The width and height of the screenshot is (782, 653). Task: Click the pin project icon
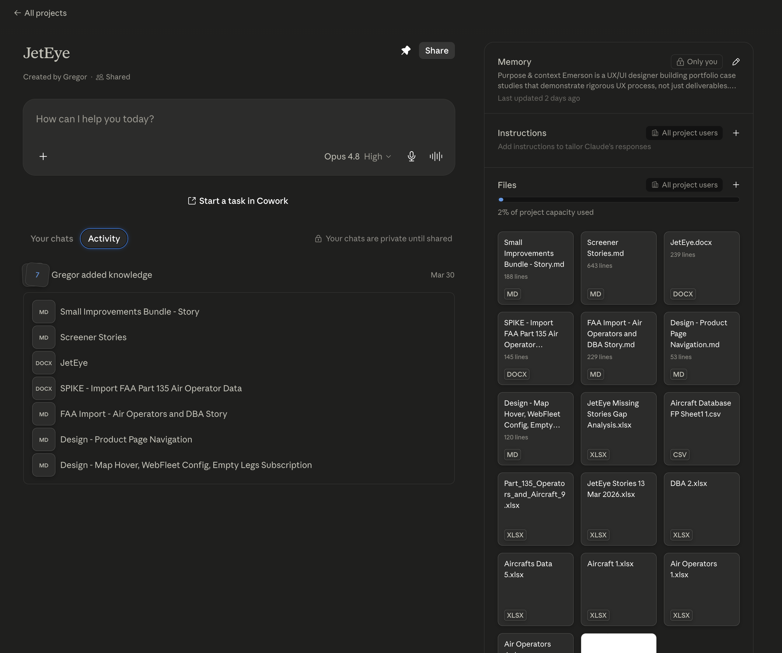406,50
